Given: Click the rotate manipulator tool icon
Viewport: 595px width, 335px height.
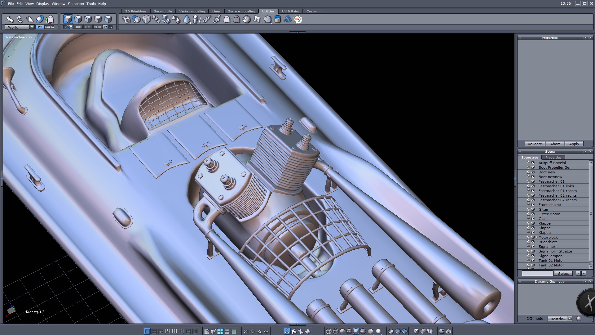Looking at the screenshot, I should (20, 19).
